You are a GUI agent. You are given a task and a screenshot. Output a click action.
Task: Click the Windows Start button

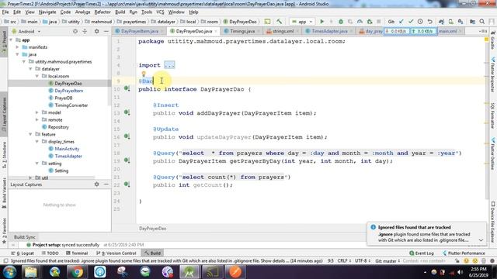9,272
